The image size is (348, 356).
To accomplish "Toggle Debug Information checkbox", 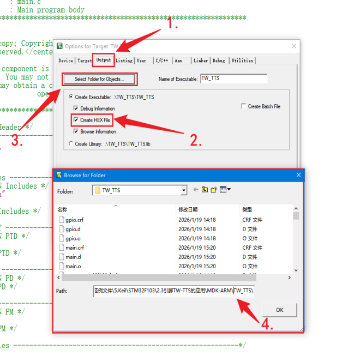I will tap(76, 108).
